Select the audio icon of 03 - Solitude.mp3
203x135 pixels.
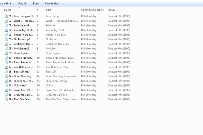[6, 25]
